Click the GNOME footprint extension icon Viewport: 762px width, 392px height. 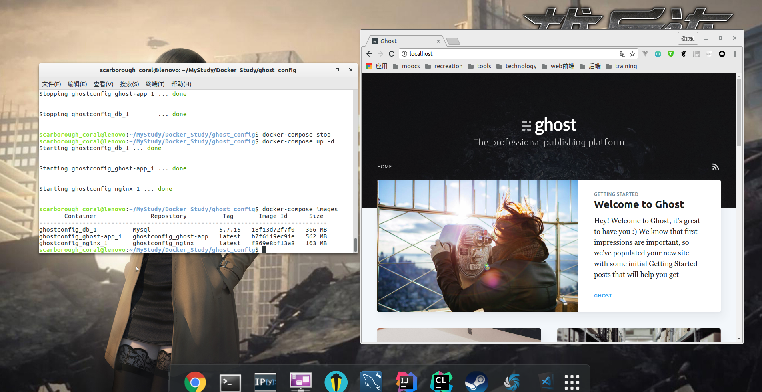[x=684, y=54]
